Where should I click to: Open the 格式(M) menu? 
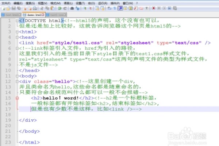[55, 3]
